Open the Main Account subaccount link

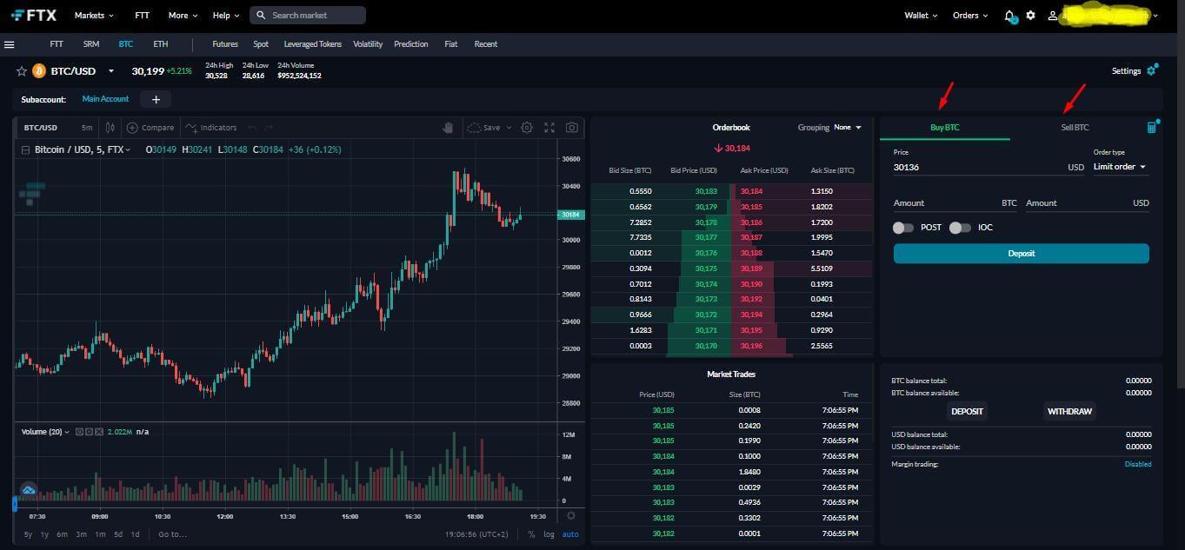[105, 99]
